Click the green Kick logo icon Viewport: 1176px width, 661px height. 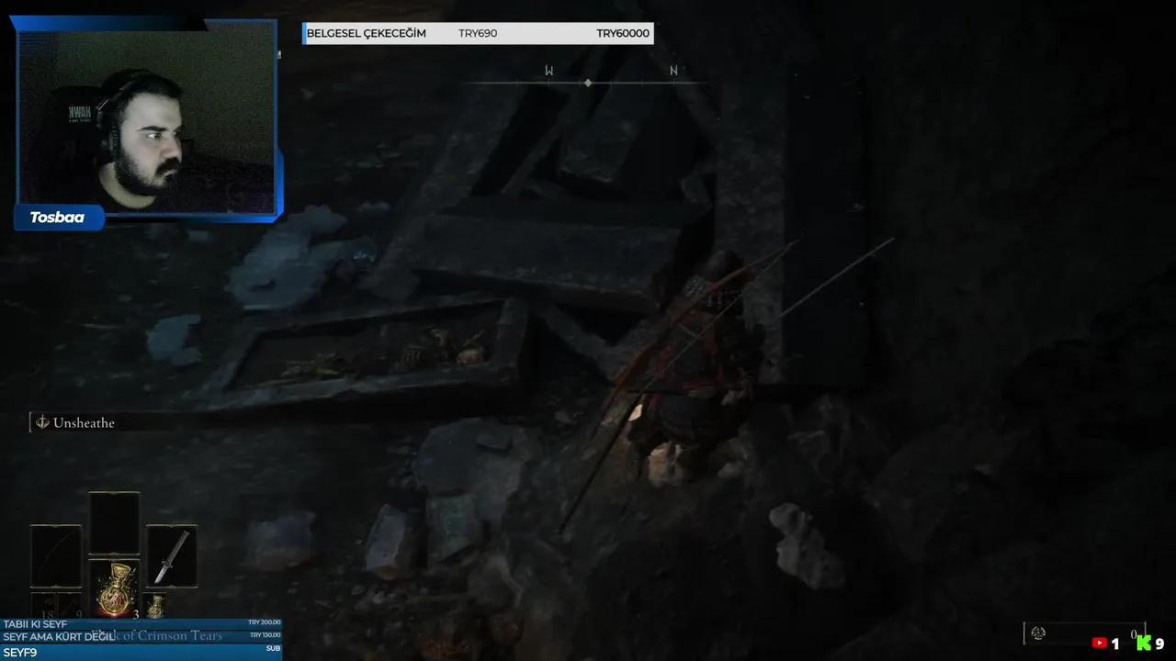click(x=1144, y=644)
